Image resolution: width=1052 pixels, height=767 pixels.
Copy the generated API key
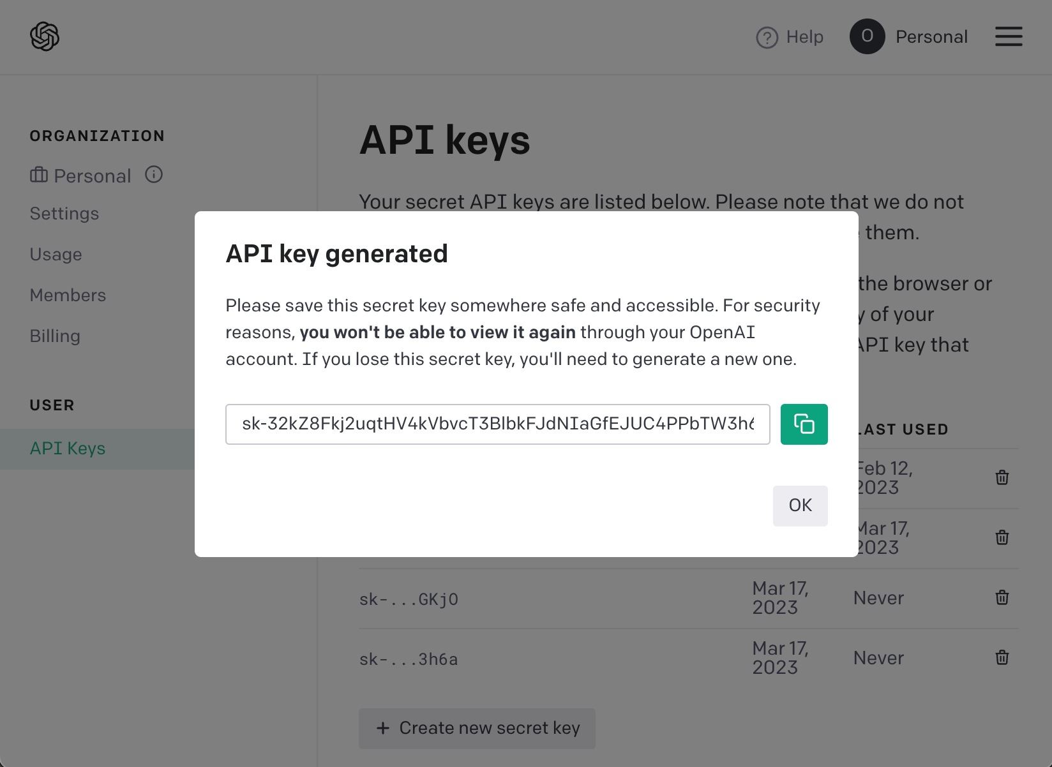(x=804, y=424)
